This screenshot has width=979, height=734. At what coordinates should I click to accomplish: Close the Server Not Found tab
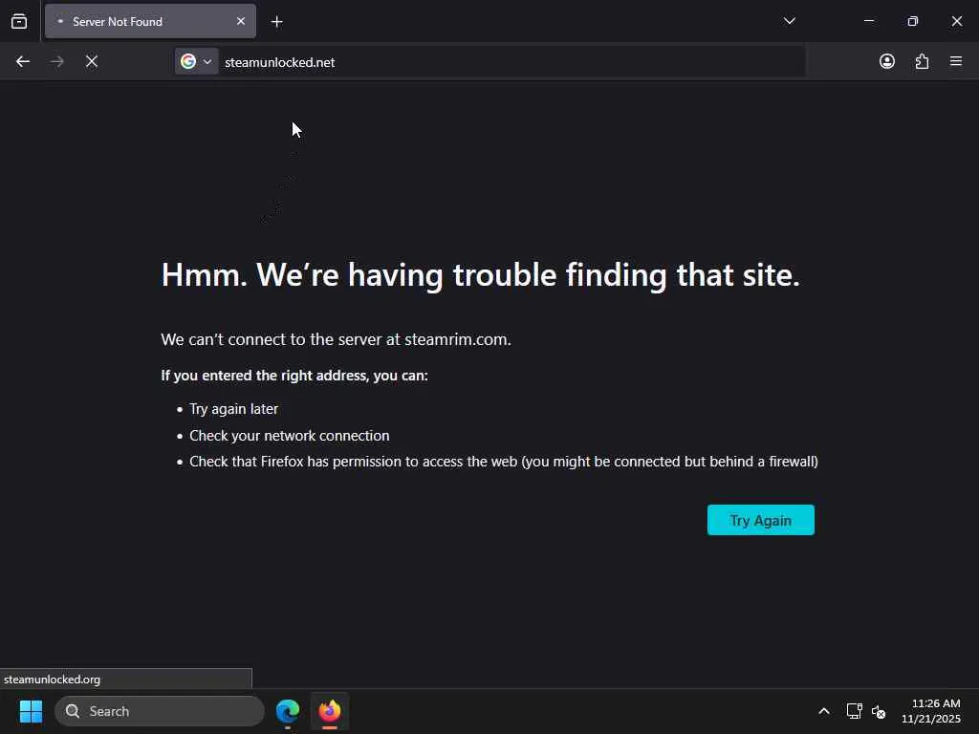[241, 21]
